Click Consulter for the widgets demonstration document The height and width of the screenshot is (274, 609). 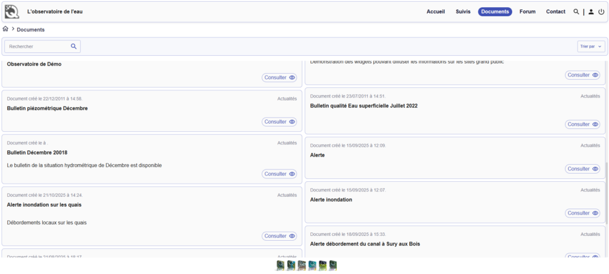point(582,75)
